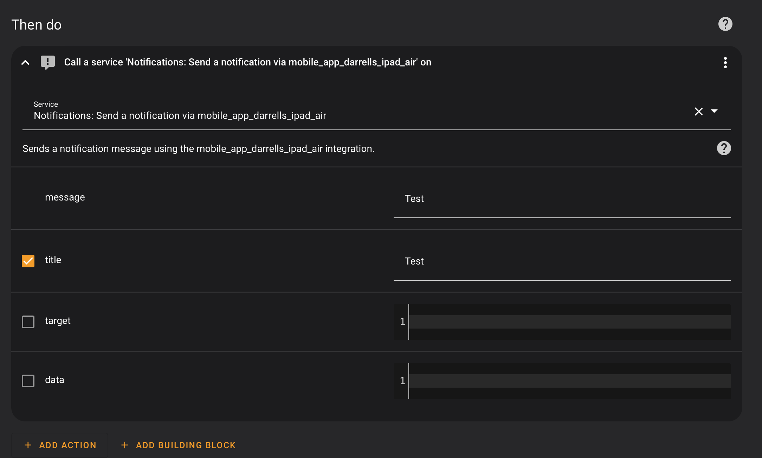Clear the selected Service with X

point(698,112)
